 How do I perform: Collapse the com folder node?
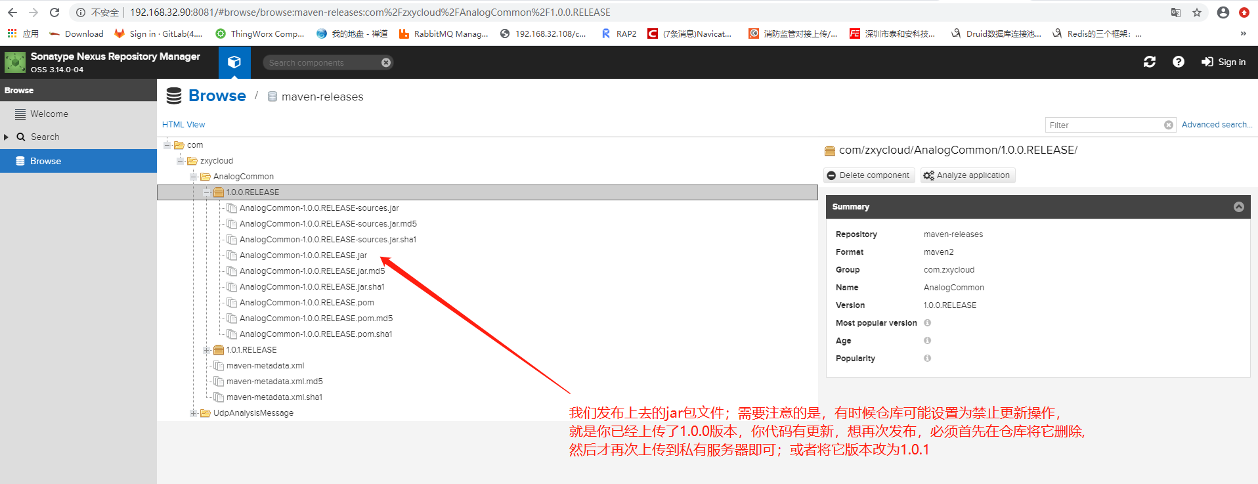167,145
